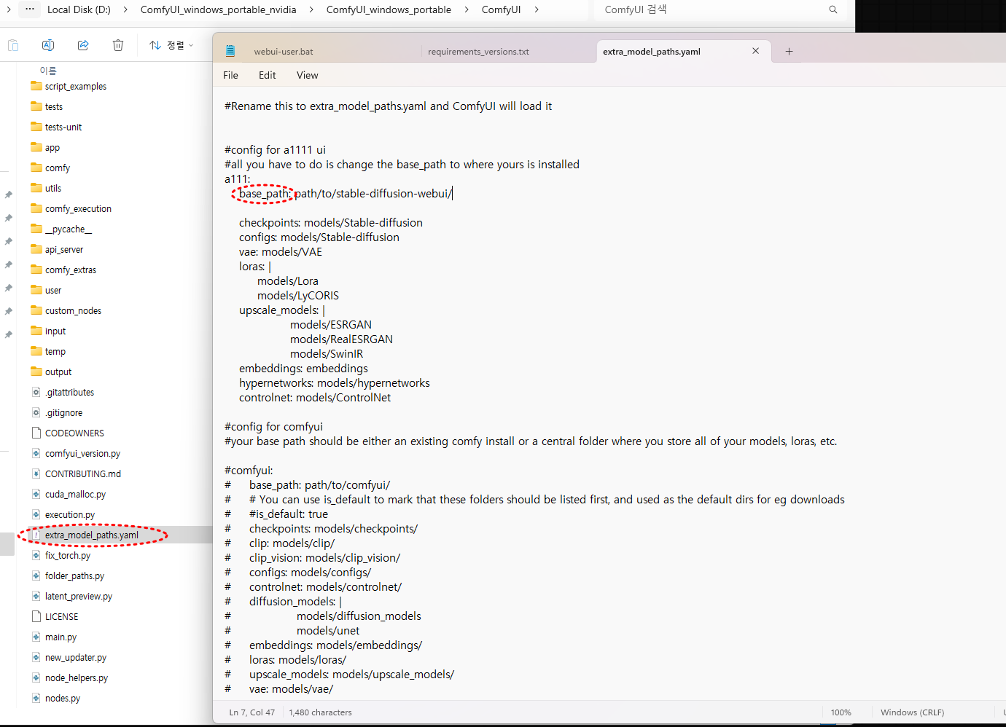The height and width of the screenshot is (727, 1006).
Task: Click the Explorer rename toolbar icon
Action: 48,45
